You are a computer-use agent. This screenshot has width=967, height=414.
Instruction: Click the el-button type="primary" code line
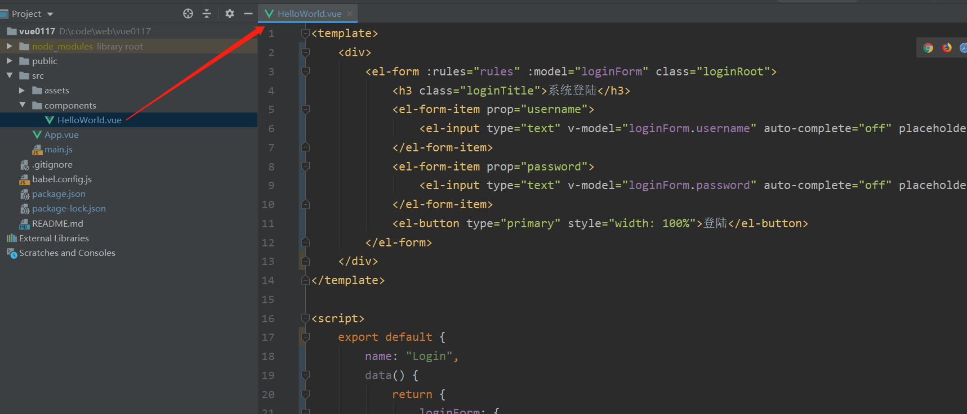tap(600, 224)
